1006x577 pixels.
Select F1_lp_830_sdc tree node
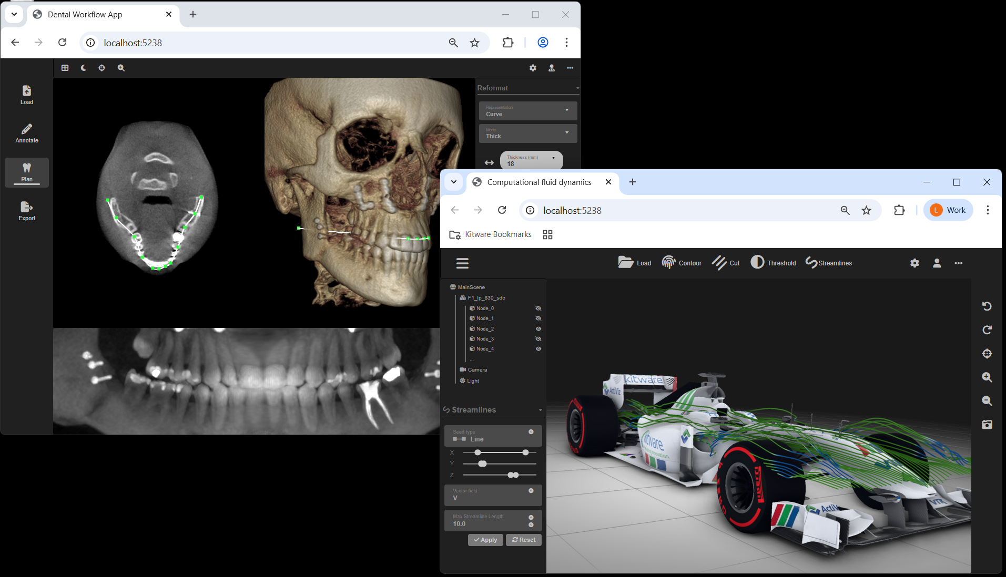[x=482, y=298]
